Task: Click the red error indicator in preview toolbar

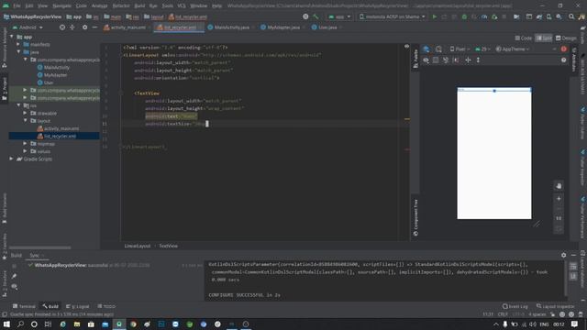Action: tap(564, 49)
